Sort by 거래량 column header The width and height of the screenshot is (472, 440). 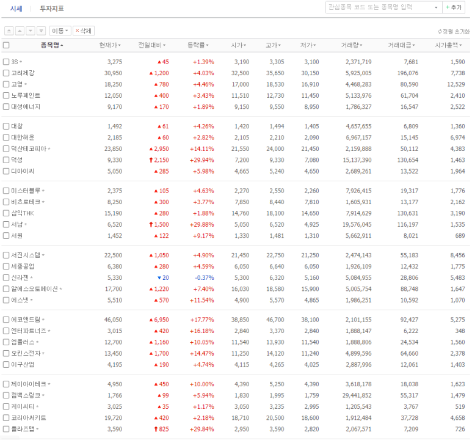tap(352, 45)
